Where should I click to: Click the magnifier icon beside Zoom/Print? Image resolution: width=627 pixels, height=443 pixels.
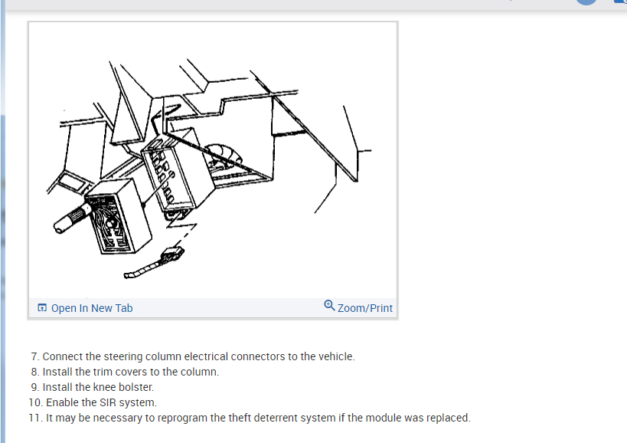pyautogui.click(x=329, y=306)
